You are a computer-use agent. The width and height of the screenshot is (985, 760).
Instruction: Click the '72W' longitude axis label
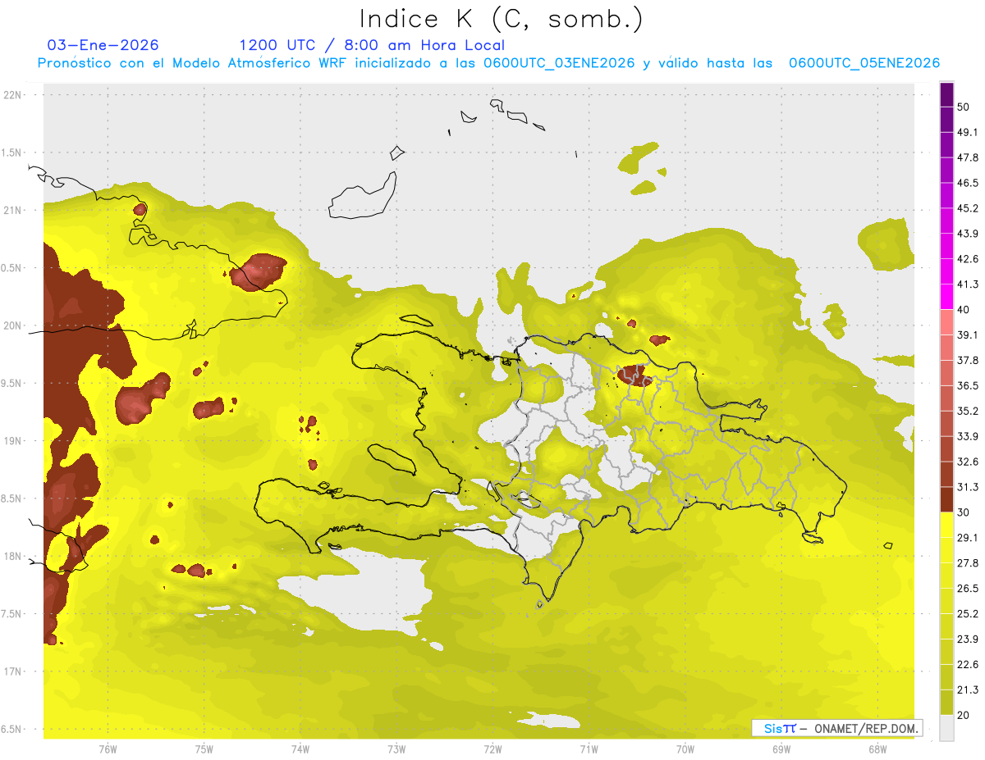(492, 749)
